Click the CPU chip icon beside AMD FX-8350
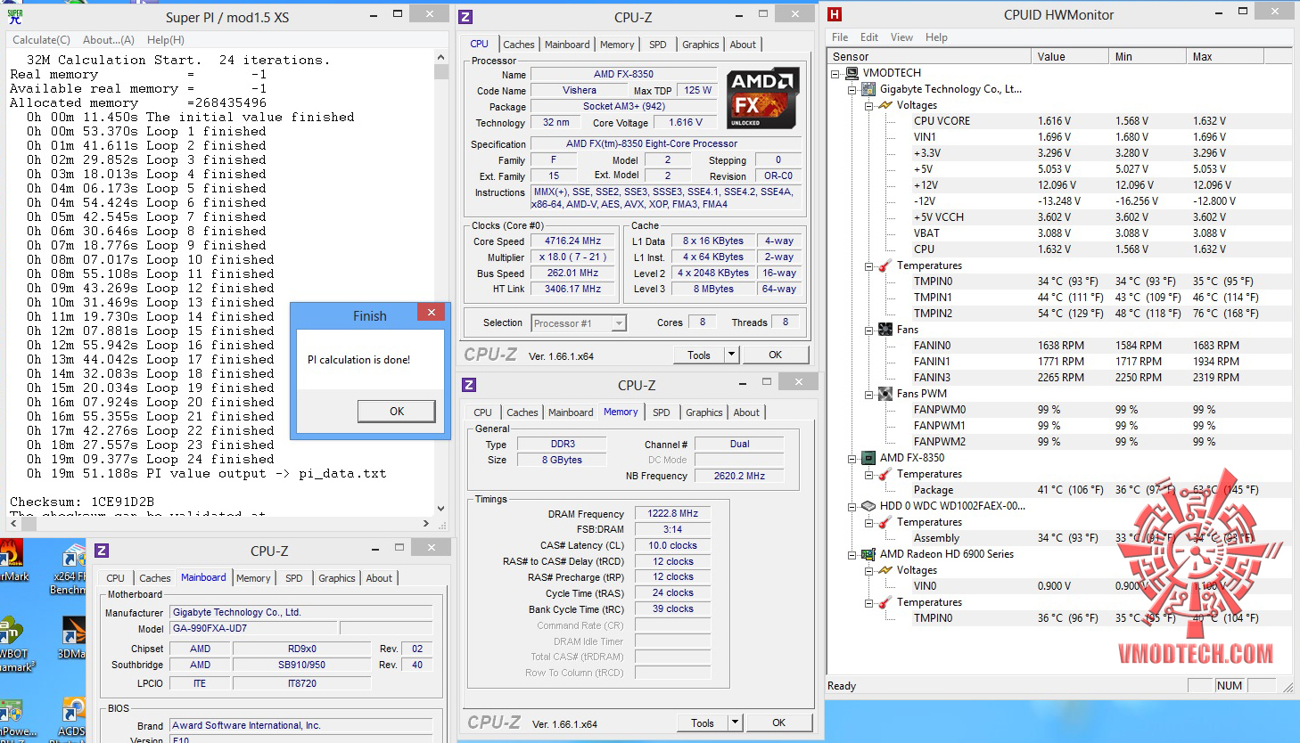The height and width of the screenshot is (743, 1300). pyautogui.click(x=868, y=458)
